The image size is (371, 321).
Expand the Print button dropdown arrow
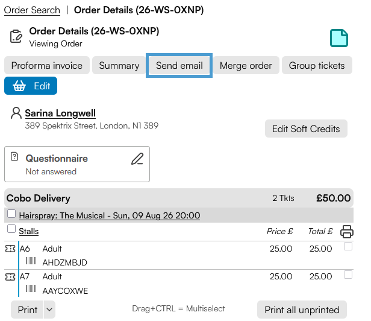coord(49,310)
